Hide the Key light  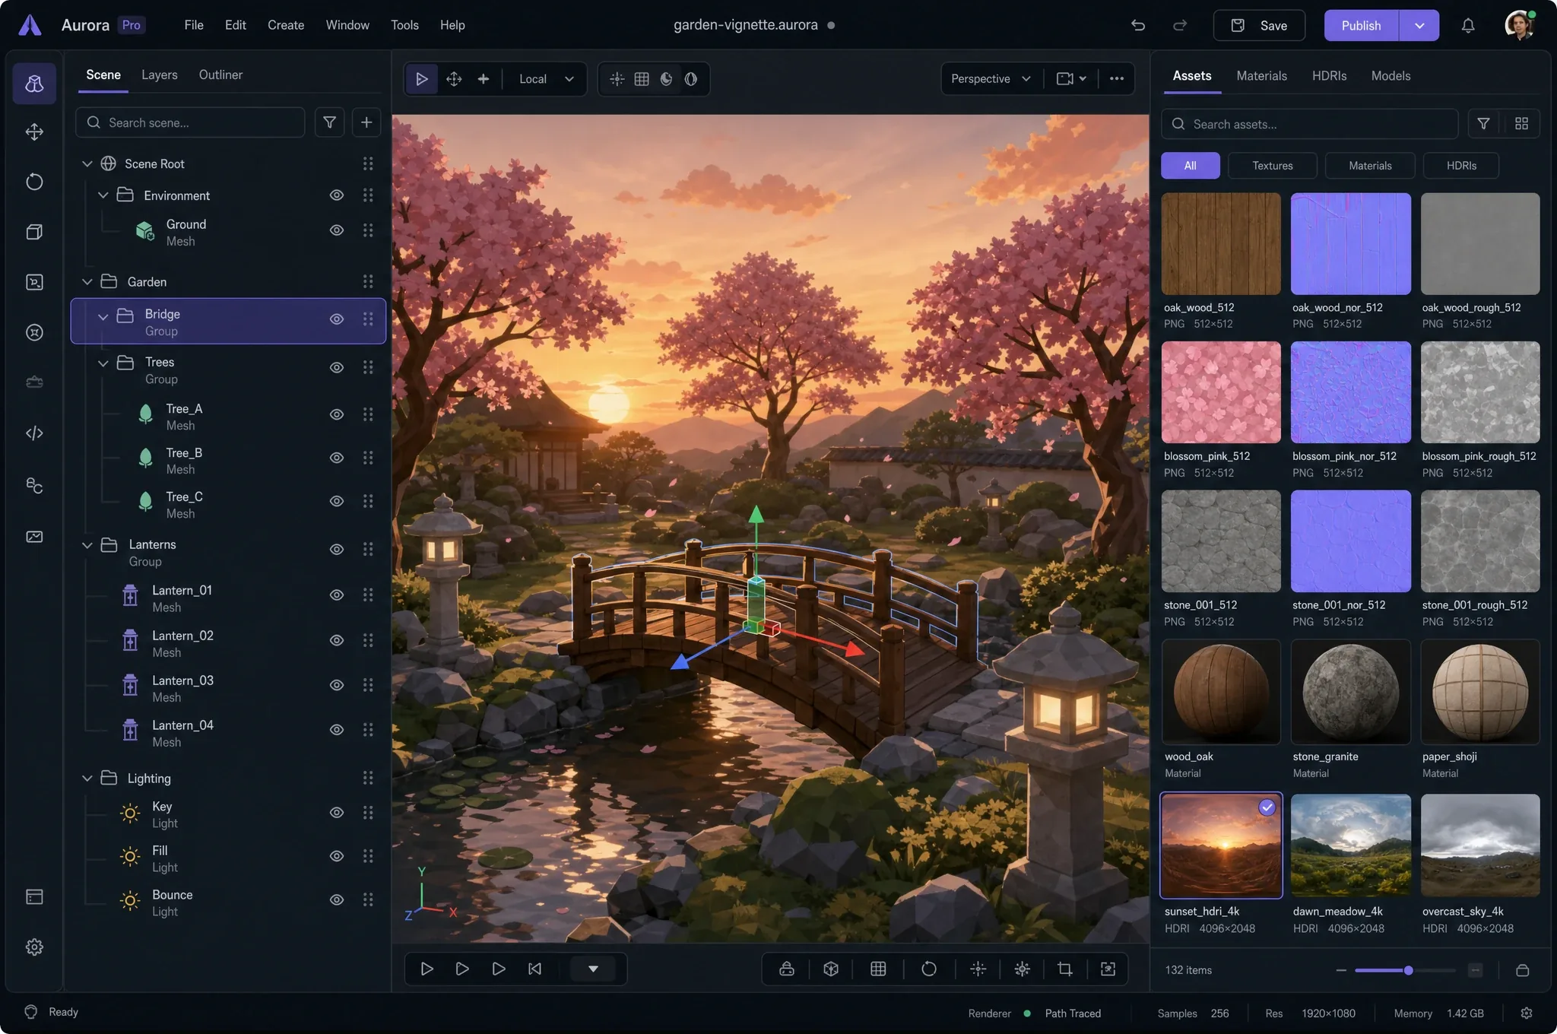[337, 813]
